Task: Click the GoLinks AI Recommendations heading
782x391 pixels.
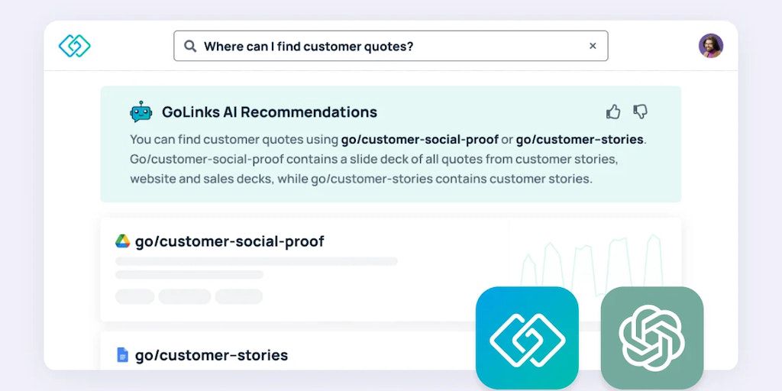Action: point(270,112)
